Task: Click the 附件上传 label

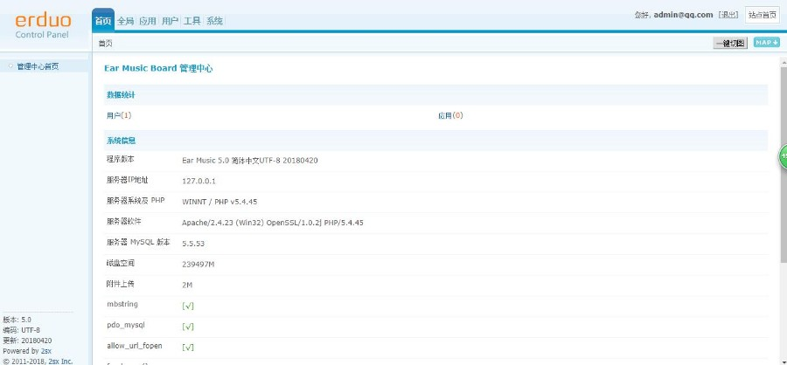Action: click(121, 284)
